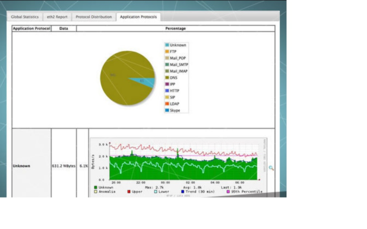Viewport: 367px width, 229px height.
Task: Open the Global Statistics tab
Action: tap(25, 17)
